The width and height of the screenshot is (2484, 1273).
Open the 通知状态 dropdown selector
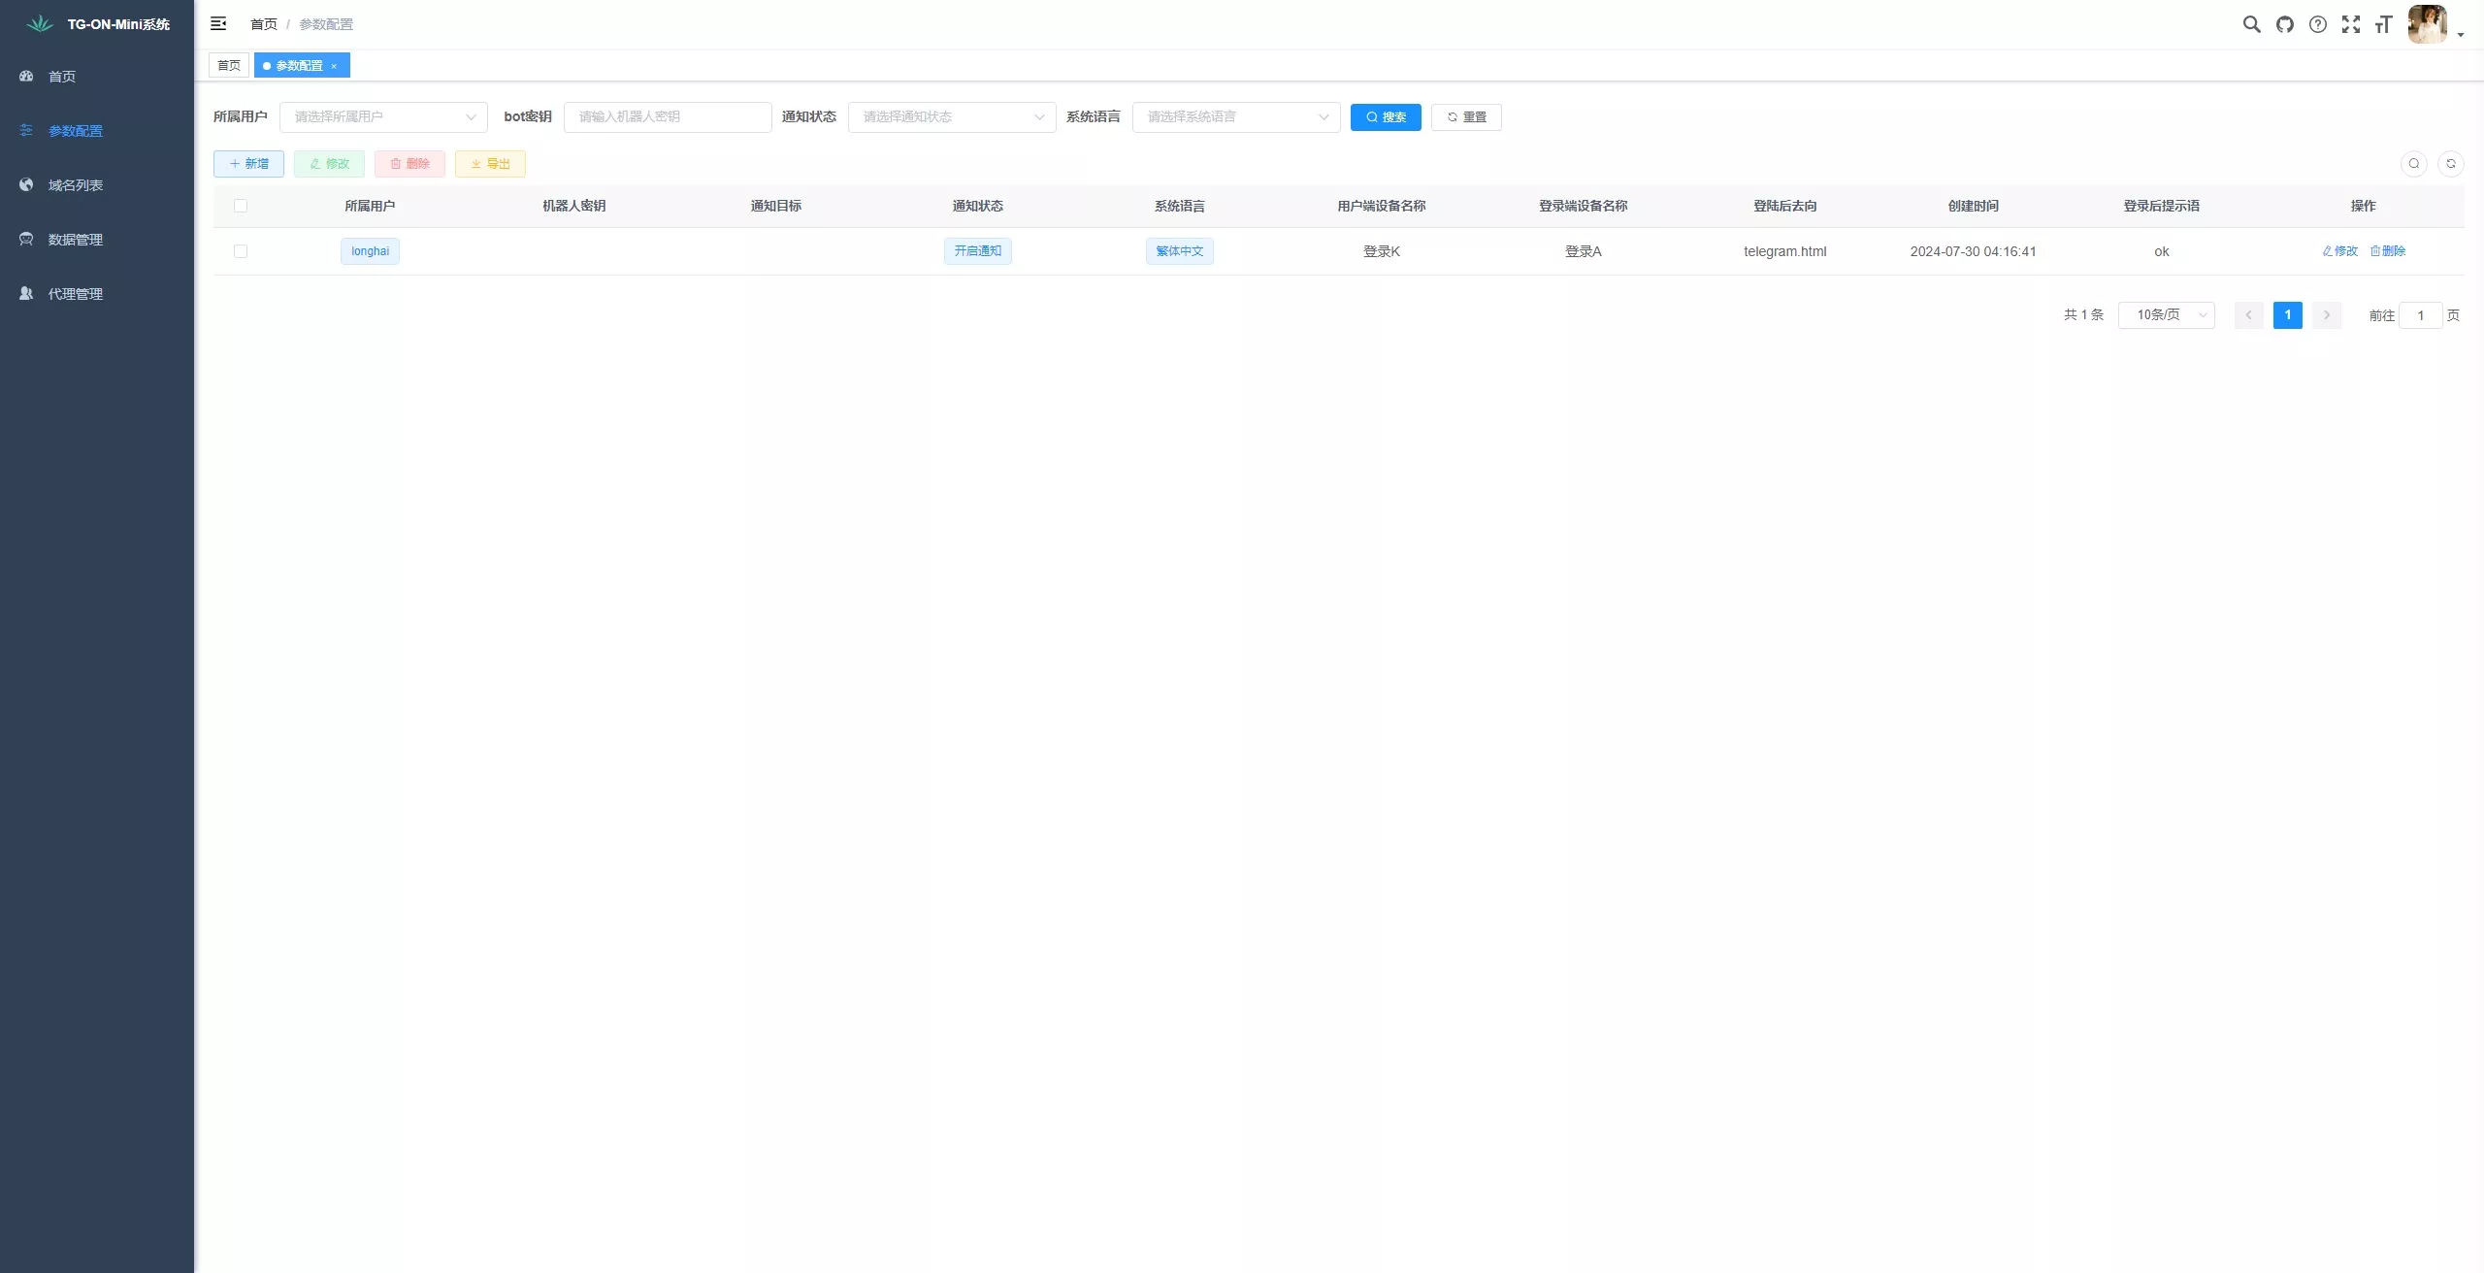[951, 117]
